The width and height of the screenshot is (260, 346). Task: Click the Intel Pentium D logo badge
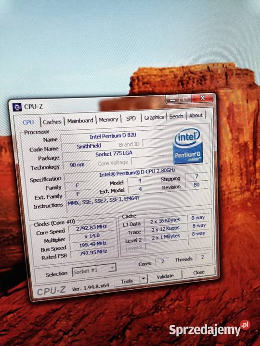point(188,146)
